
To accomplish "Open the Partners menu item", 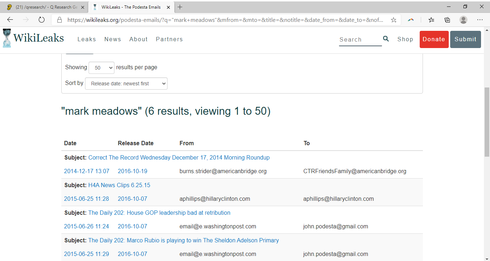I will pos(169,39).
